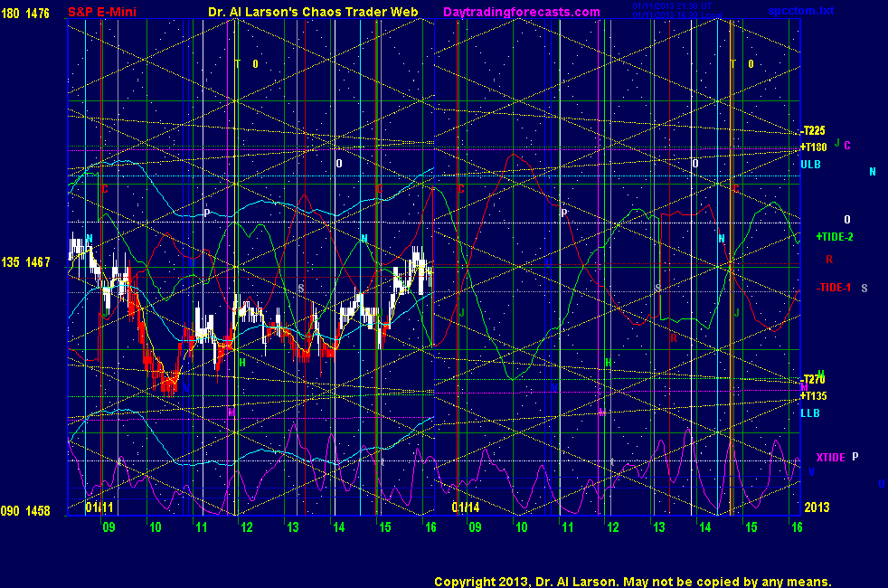Click the LLB legend label
This screenshot has height=588, width=888.
(810, 413)
